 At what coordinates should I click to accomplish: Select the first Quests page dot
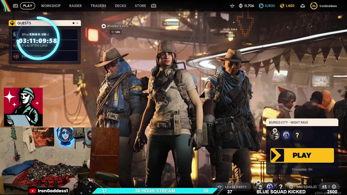click(73, 23)
